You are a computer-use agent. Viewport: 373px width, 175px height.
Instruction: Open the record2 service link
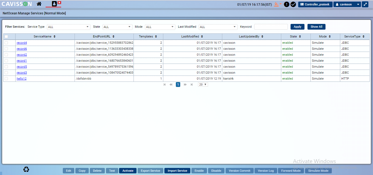tap(22, 55)
